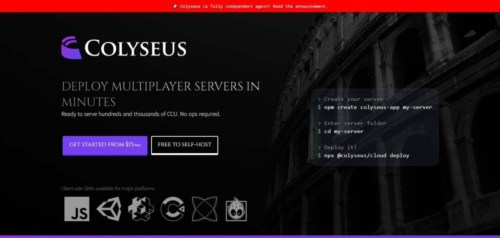The width and height of the screenshot is (500, 238).
Task: Choose the Free To Self-Host button
Action: 185,145
